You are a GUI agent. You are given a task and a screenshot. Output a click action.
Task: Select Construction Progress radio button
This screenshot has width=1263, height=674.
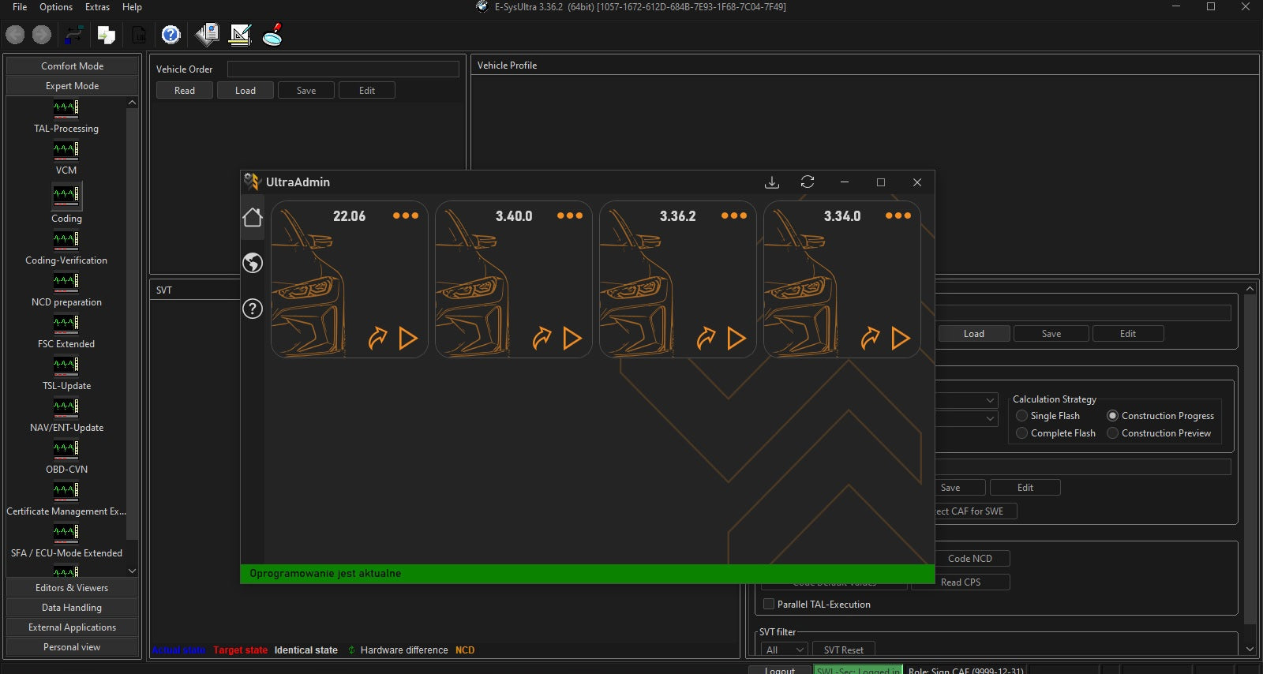[x=1113, y=416]
